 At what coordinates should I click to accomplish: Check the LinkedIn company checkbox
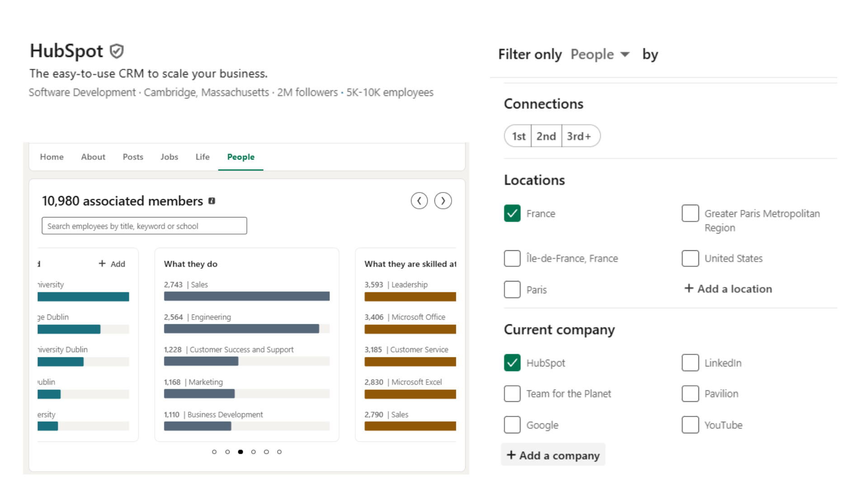tap(690, 363)
